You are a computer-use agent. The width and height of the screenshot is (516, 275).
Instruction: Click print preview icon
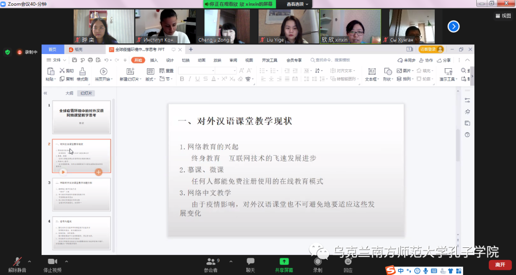[98, 60]
